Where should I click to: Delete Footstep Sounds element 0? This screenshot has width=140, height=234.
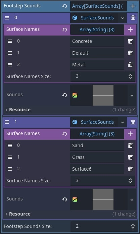[133, 18]
